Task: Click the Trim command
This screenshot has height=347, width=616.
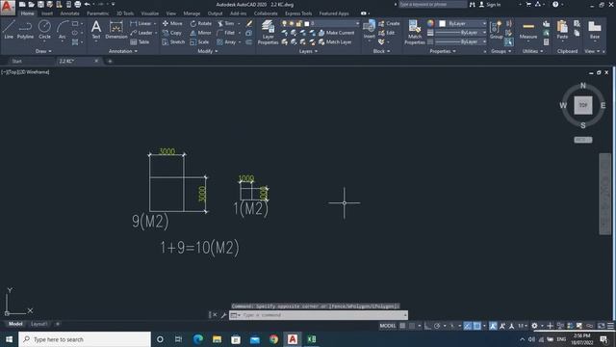Action: click(x=226, y=23)
